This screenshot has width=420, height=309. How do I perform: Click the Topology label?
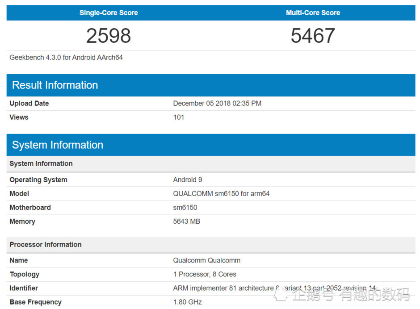(25, 274)
